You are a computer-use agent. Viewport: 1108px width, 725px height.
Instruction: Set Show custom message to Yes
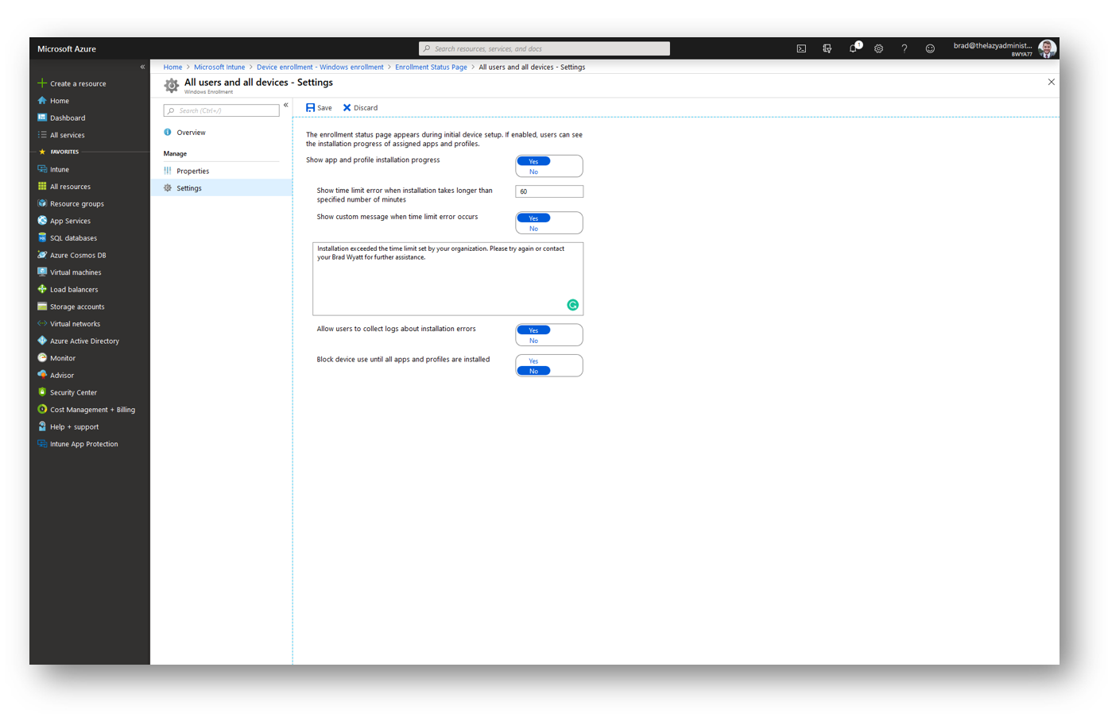[533, 218]
